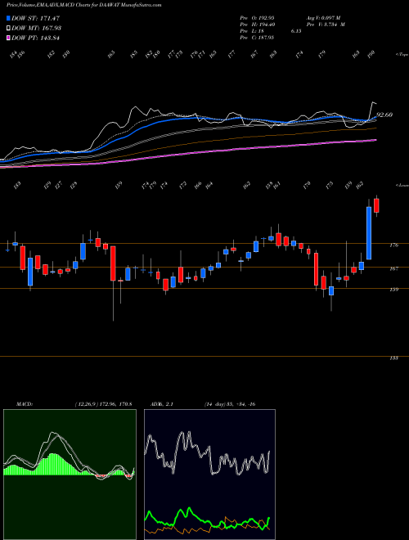Click the last red candlestick on price chart
409x540 pixels.
[x=376, y=205]
